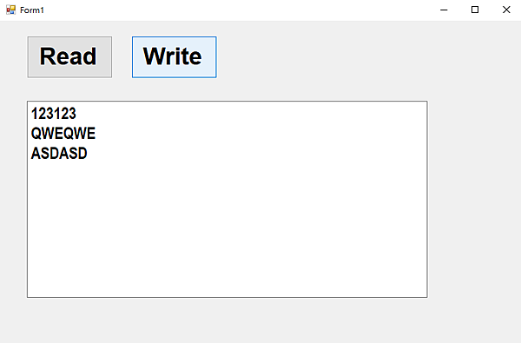Set caret at end of QWEQWE text
The height and width of the screenshot is (343, 521).
96,134
